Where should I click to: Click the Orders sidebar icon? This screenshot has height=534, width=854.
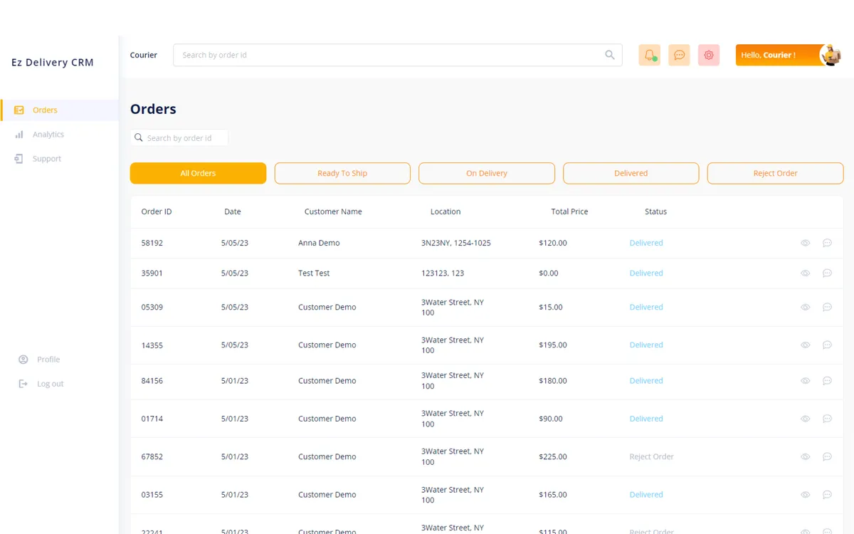click(19, 110)
